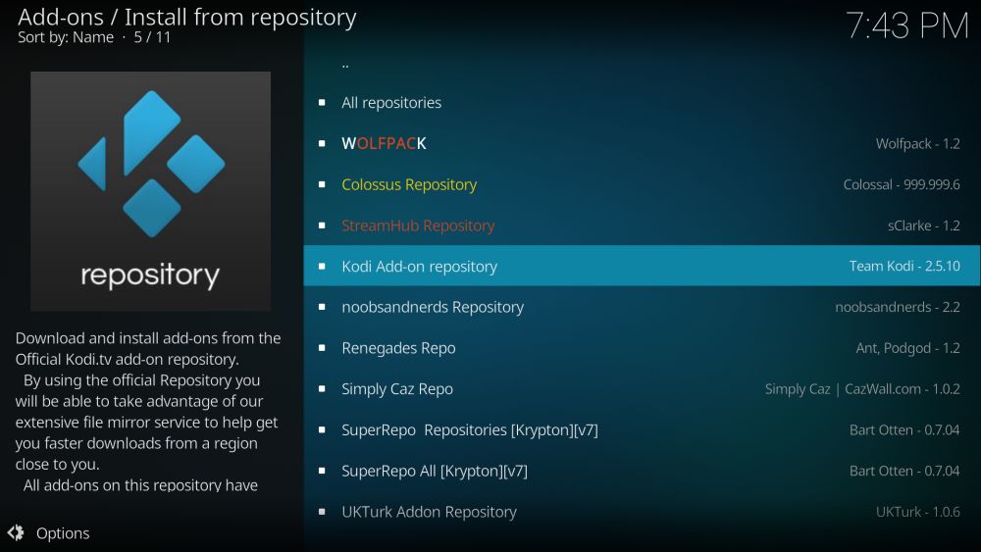Viewport: 981px width, 552px height.
Task: Click bullet icon beside StreamHub Repository
Action: point(322,226)
